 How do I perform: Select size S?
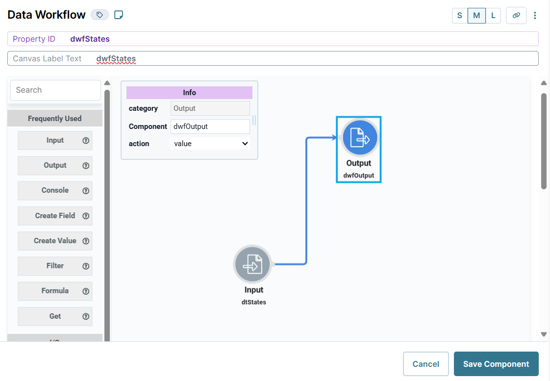[460, 15]
